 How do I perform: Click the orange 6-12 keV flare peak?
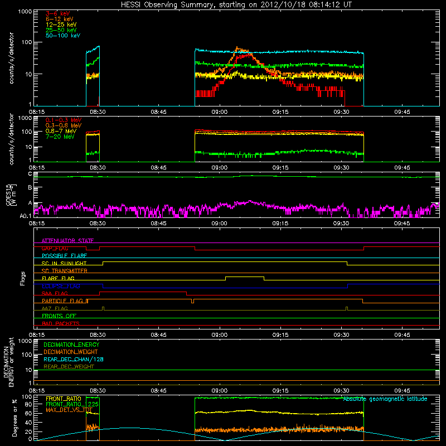coord(237,49)
